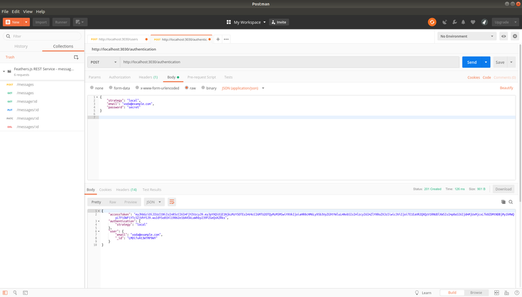Open Postman console icon
Image resolution: width=522 pixels, height=297 pixels.
[25, 293]
